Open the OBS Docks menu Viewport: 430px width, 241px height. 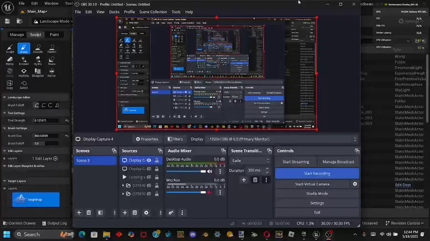tap(114, 12)
